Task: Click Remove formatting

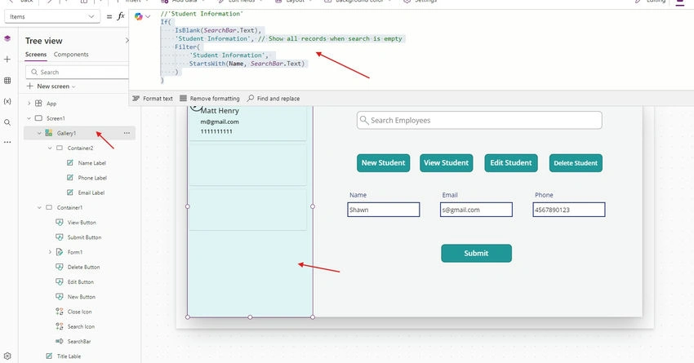Action: (x=209, y=99)
